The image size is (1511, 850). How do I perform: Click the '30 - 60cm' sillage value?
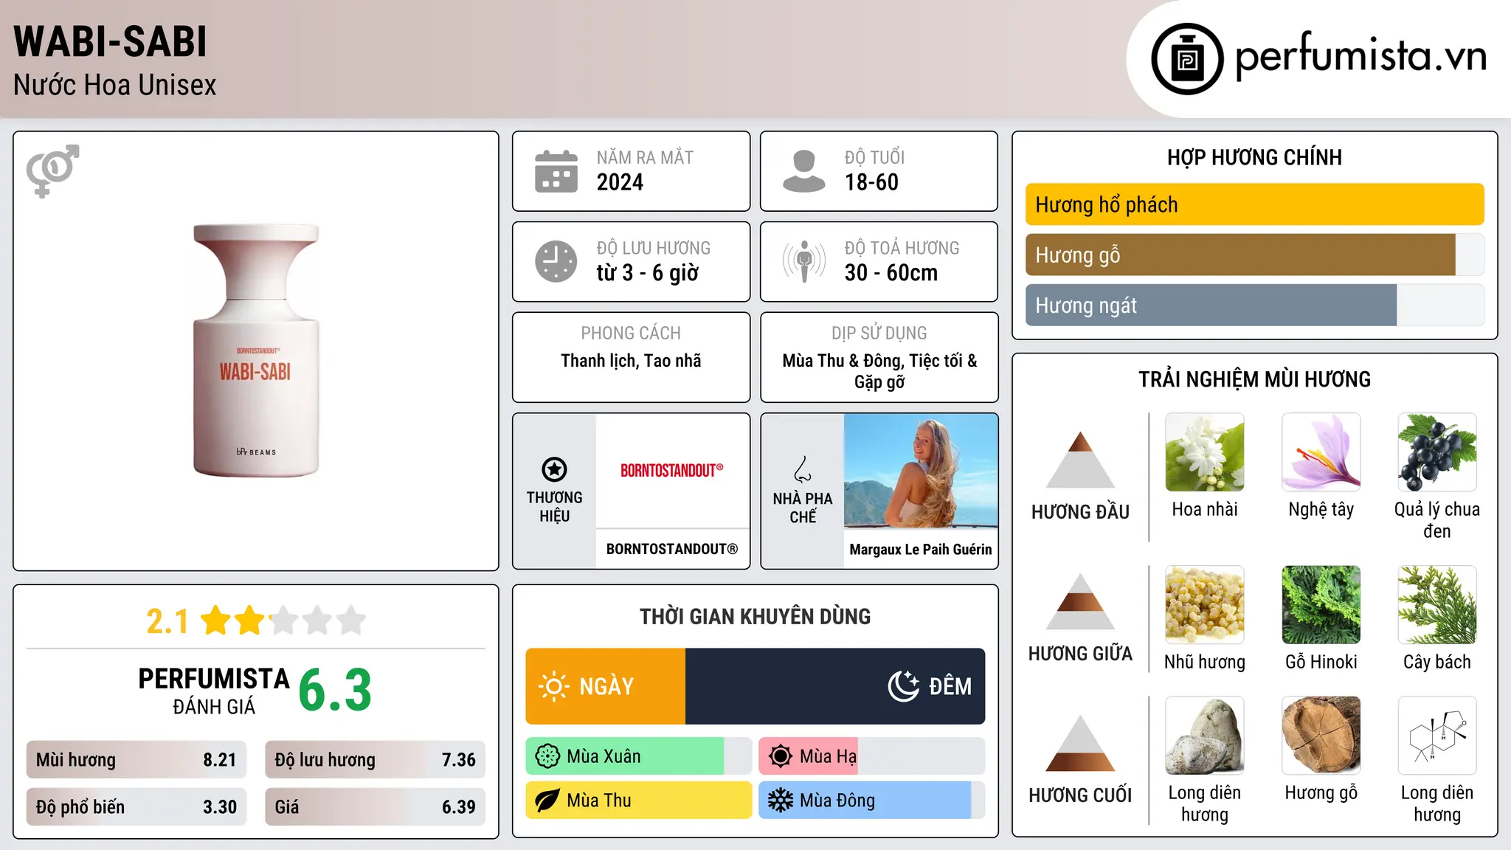tap(891, 273)
